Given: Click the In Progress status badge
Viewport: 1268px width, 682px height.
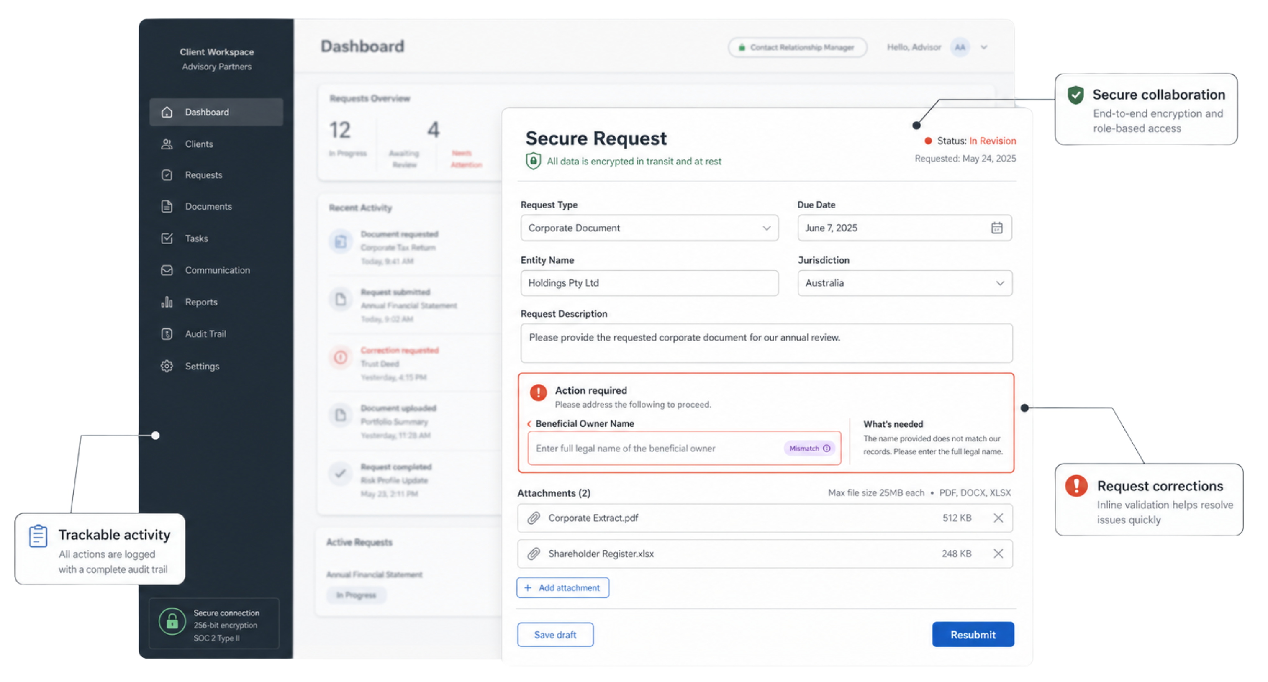Looking at the screenshot, I should 357,595.
